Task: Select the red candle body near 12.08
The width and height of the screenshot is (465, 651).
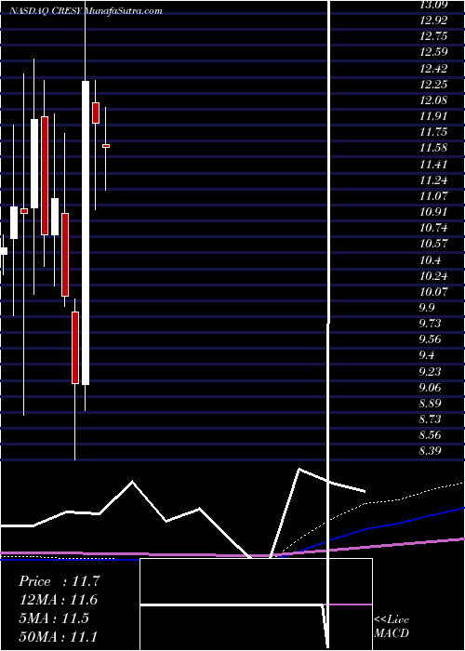Action: [x=96, y=113]
